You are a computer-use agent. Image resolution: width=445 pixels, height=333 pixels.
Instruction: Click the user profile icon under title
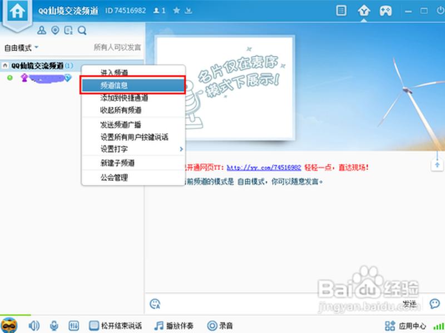41,30
